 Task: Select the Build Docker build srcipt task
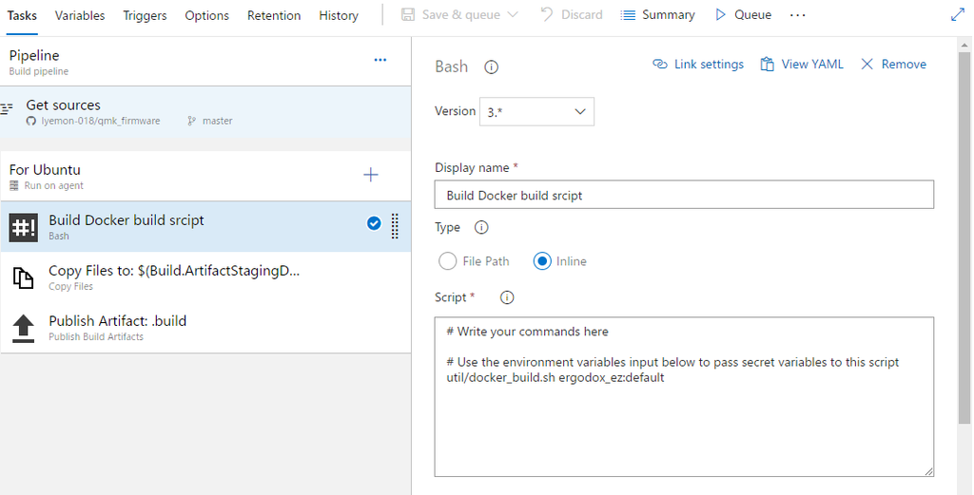[205, 226]
